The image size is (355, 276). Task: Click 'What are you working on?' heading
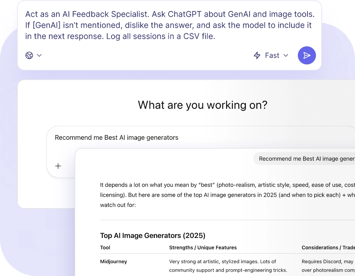tap(203, 105)
